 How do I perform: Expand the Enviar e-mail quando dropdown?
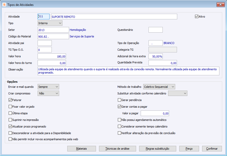[48, 87]
